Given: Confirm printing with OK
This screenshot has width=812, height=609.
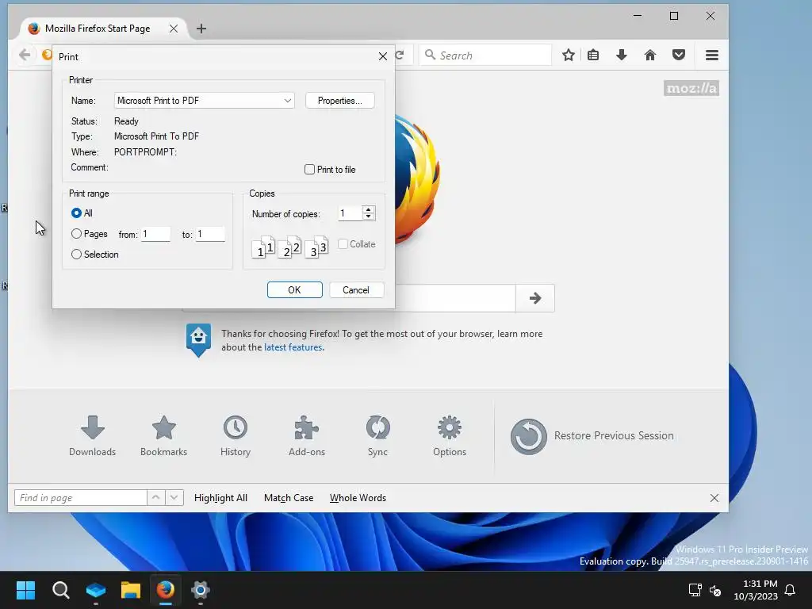Looking at the screenshot, I should [295, 290].
